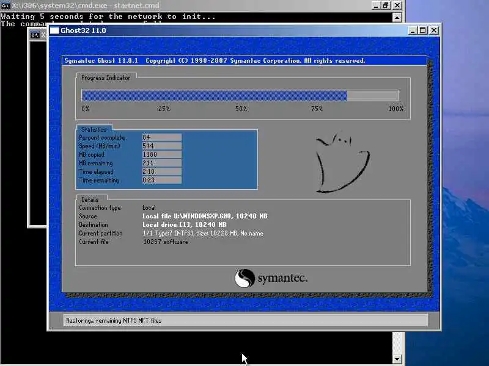Image resolution: width=489 pixels, height=366 pixels.
Task: Click the 75% progress scale label
Action: tap(317, 109)
